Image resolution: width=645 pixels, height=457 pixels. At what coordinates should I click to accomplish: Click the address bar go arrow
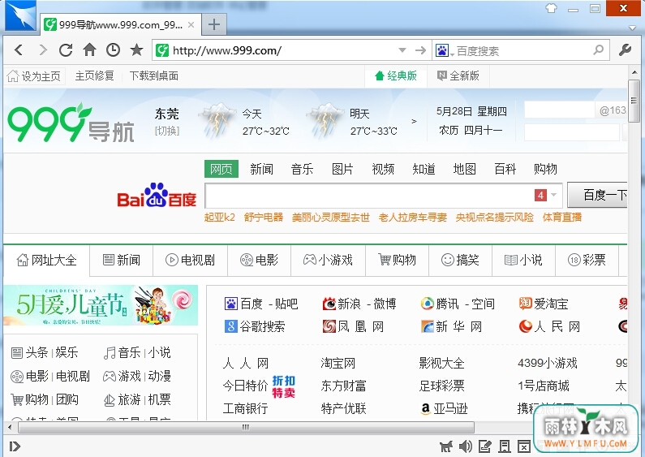[x=420, y=50]
